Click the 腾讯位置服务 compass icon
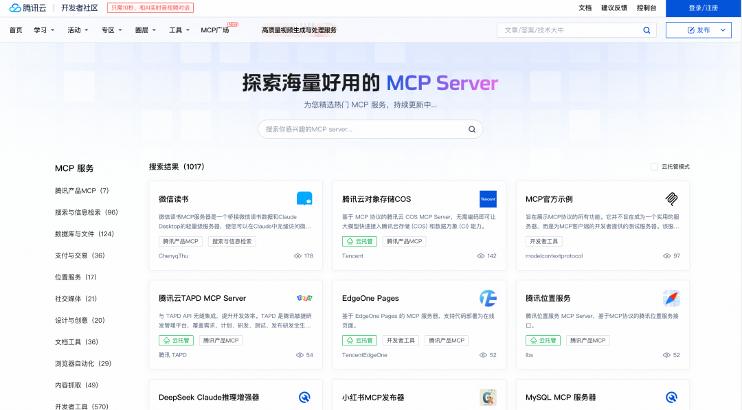Viewport: 742px width, 410px height. click(x=671, y=298)
